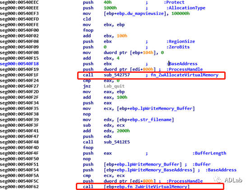Click the [ebp+104h] memory operand
The image size is (250, 190).
[143, 52]
